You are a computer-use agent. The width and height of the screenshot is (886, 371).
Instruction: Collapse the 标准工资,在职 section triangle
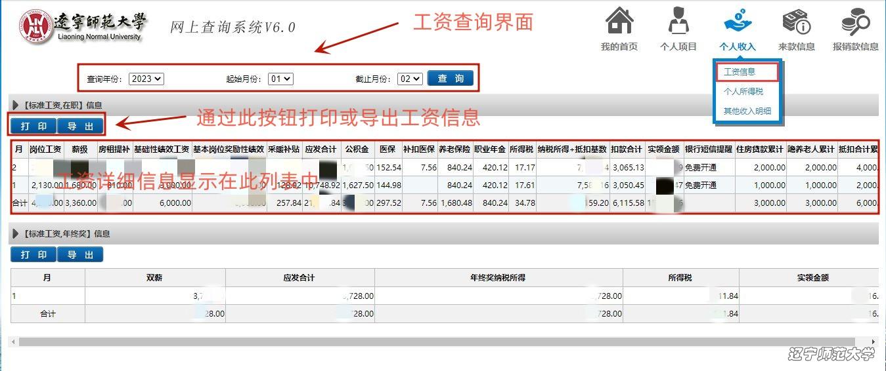pos(15,105)
